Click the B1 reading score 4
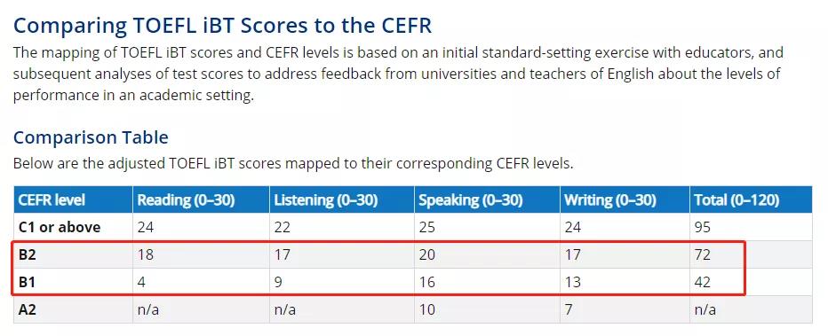 (x=141, y=282)
